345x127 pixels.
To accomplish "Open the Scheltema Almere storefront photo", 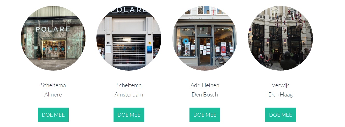I will tap(53, 38).
